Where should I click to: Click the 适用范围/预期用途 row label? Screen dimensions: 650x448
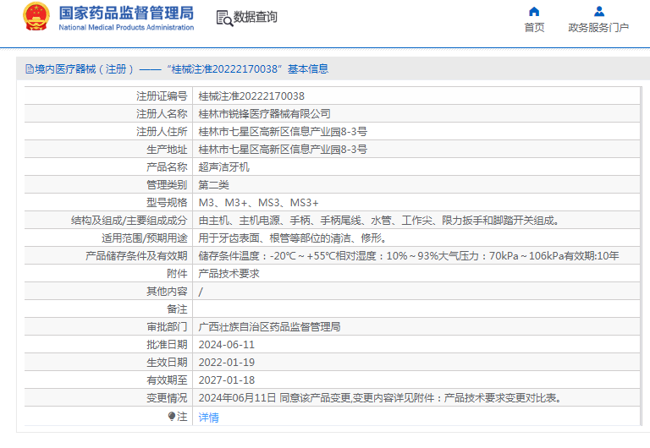145,238
